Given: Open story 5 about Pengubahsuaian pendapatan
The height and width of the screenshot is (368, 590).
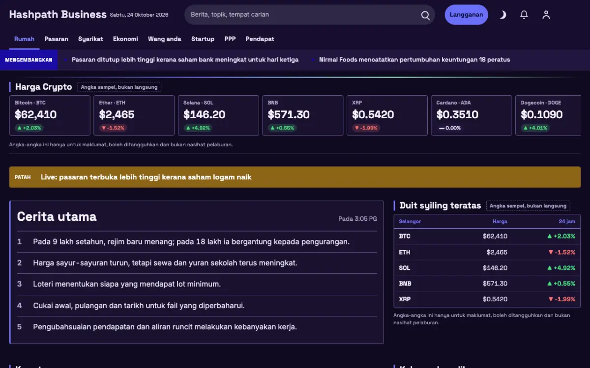Looking at the screenshot, I should 197,327.
